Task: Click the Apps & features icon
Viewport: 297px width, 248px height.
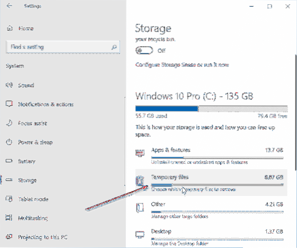Action: point(140,153)
